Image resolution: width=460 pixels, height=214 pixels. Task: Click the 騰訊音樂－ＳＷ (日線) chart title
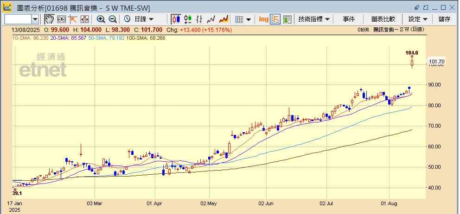click(399, 30)
